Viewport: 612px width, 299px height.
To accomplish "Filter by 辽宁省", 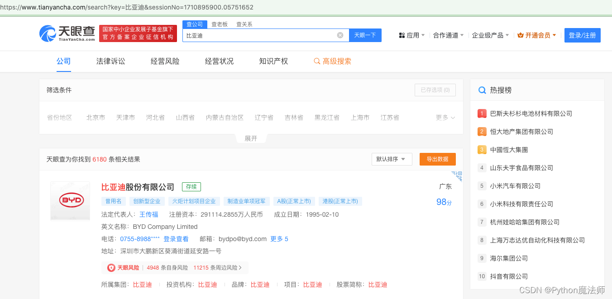I will (264, 118).
